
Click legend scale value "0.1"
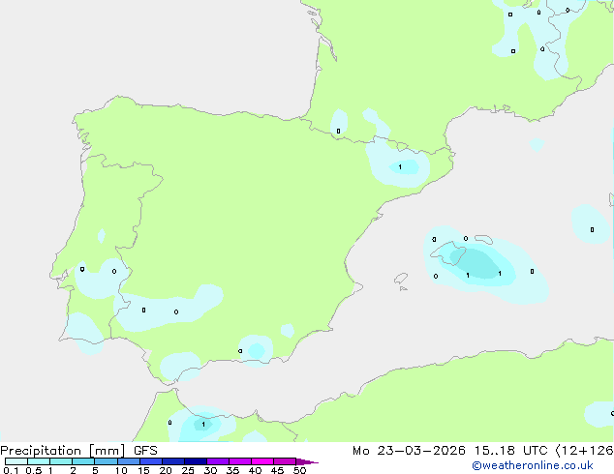coord(11,470)
